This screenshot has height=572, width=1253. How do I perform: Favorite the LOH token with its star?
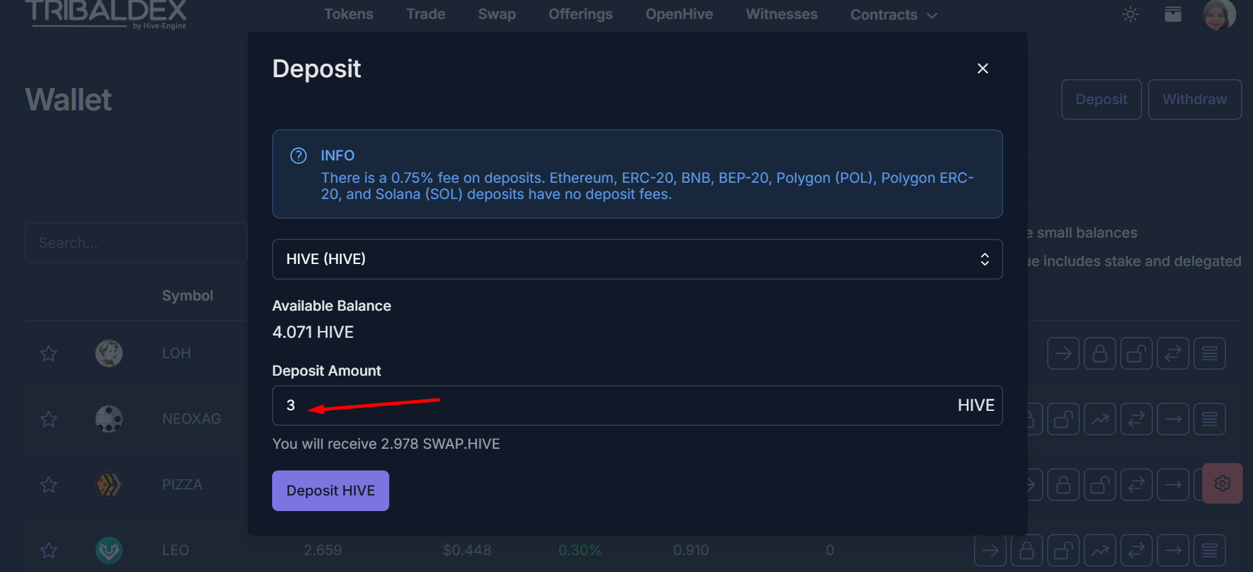[49, 353]
